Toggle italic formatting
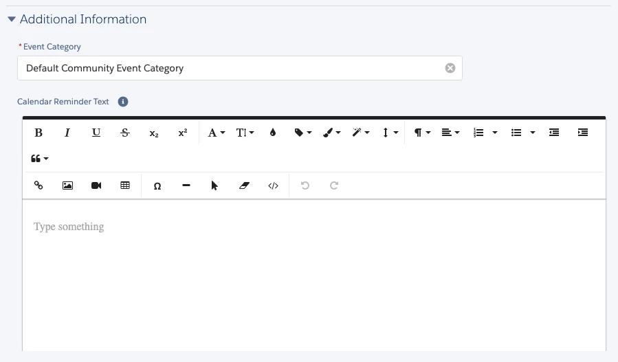The width and height of the screenshot is (618, 362). click(x=67, y=133)
